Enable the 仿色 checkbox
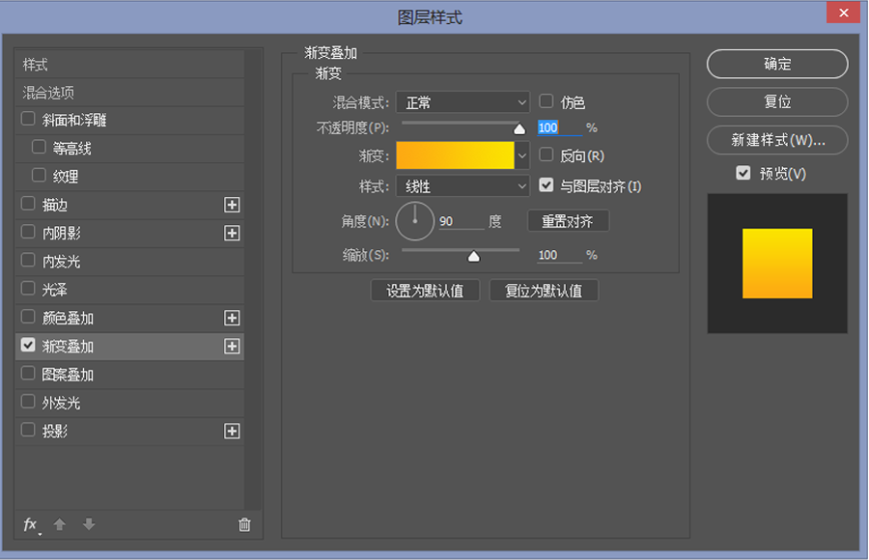 click(547, 101)
